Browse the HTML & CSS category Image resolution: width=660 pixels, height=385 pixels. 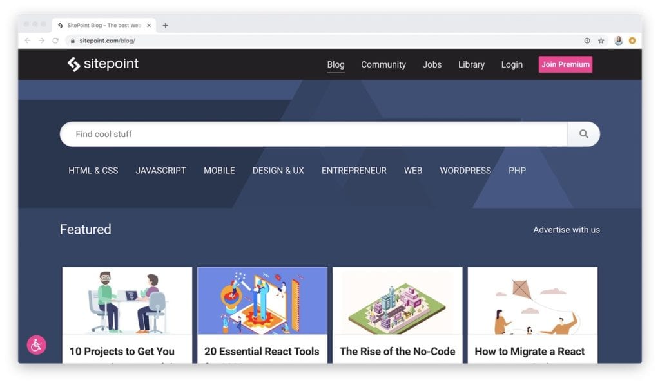click(x=93, y=171)
